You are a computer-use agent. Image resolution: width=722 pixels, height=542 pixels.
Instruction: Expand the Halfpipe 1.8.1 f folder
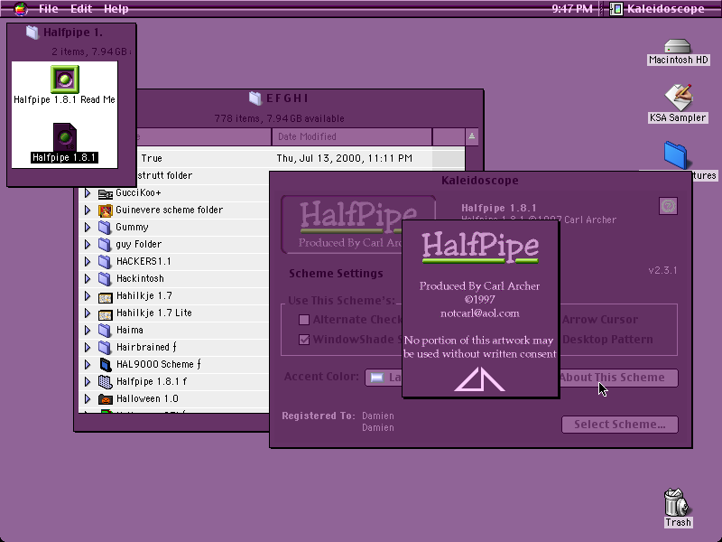point(88,381)
